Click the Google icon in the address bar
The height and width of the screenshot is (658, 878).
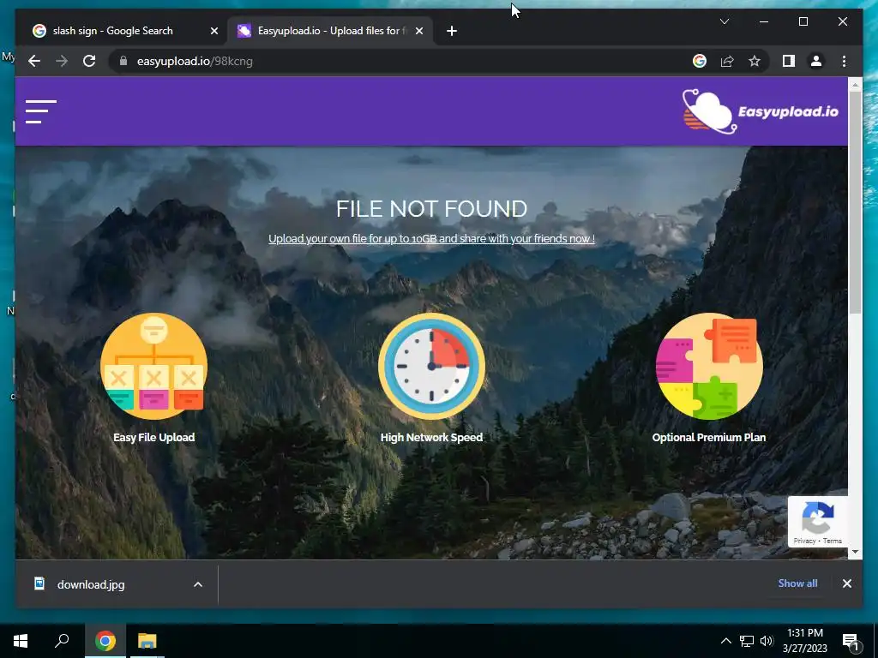700,61
